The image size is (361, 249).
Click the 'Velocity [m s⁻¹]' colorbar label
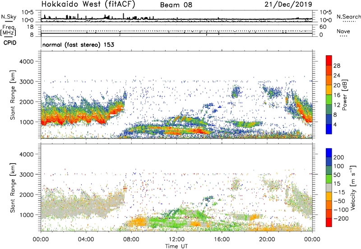[x=352, y=187]
